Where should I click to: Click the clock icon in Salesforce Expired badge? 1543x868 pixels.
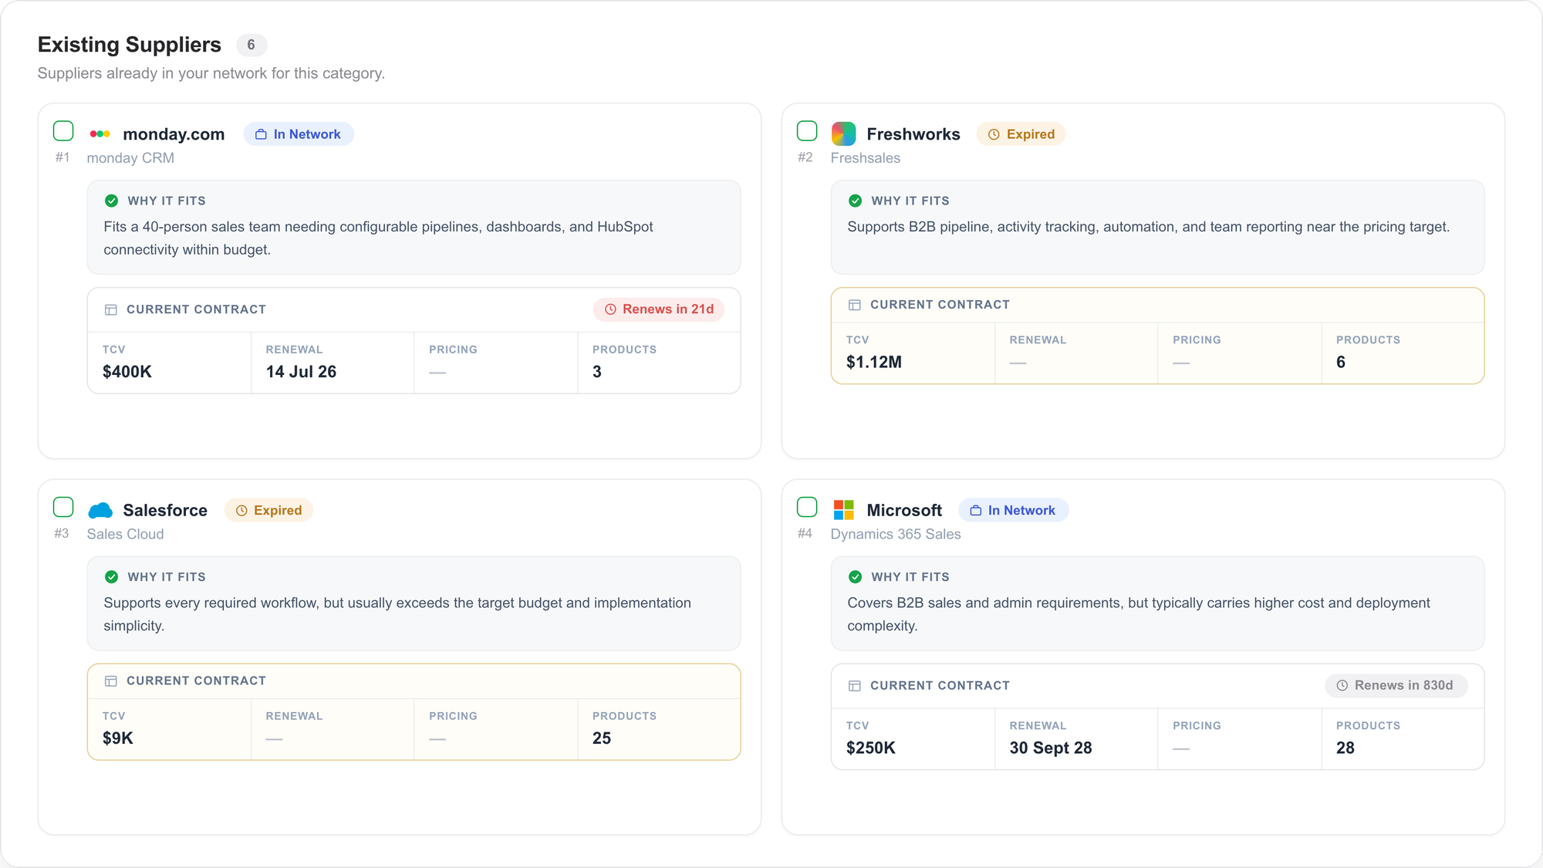(x=241, y=510)
